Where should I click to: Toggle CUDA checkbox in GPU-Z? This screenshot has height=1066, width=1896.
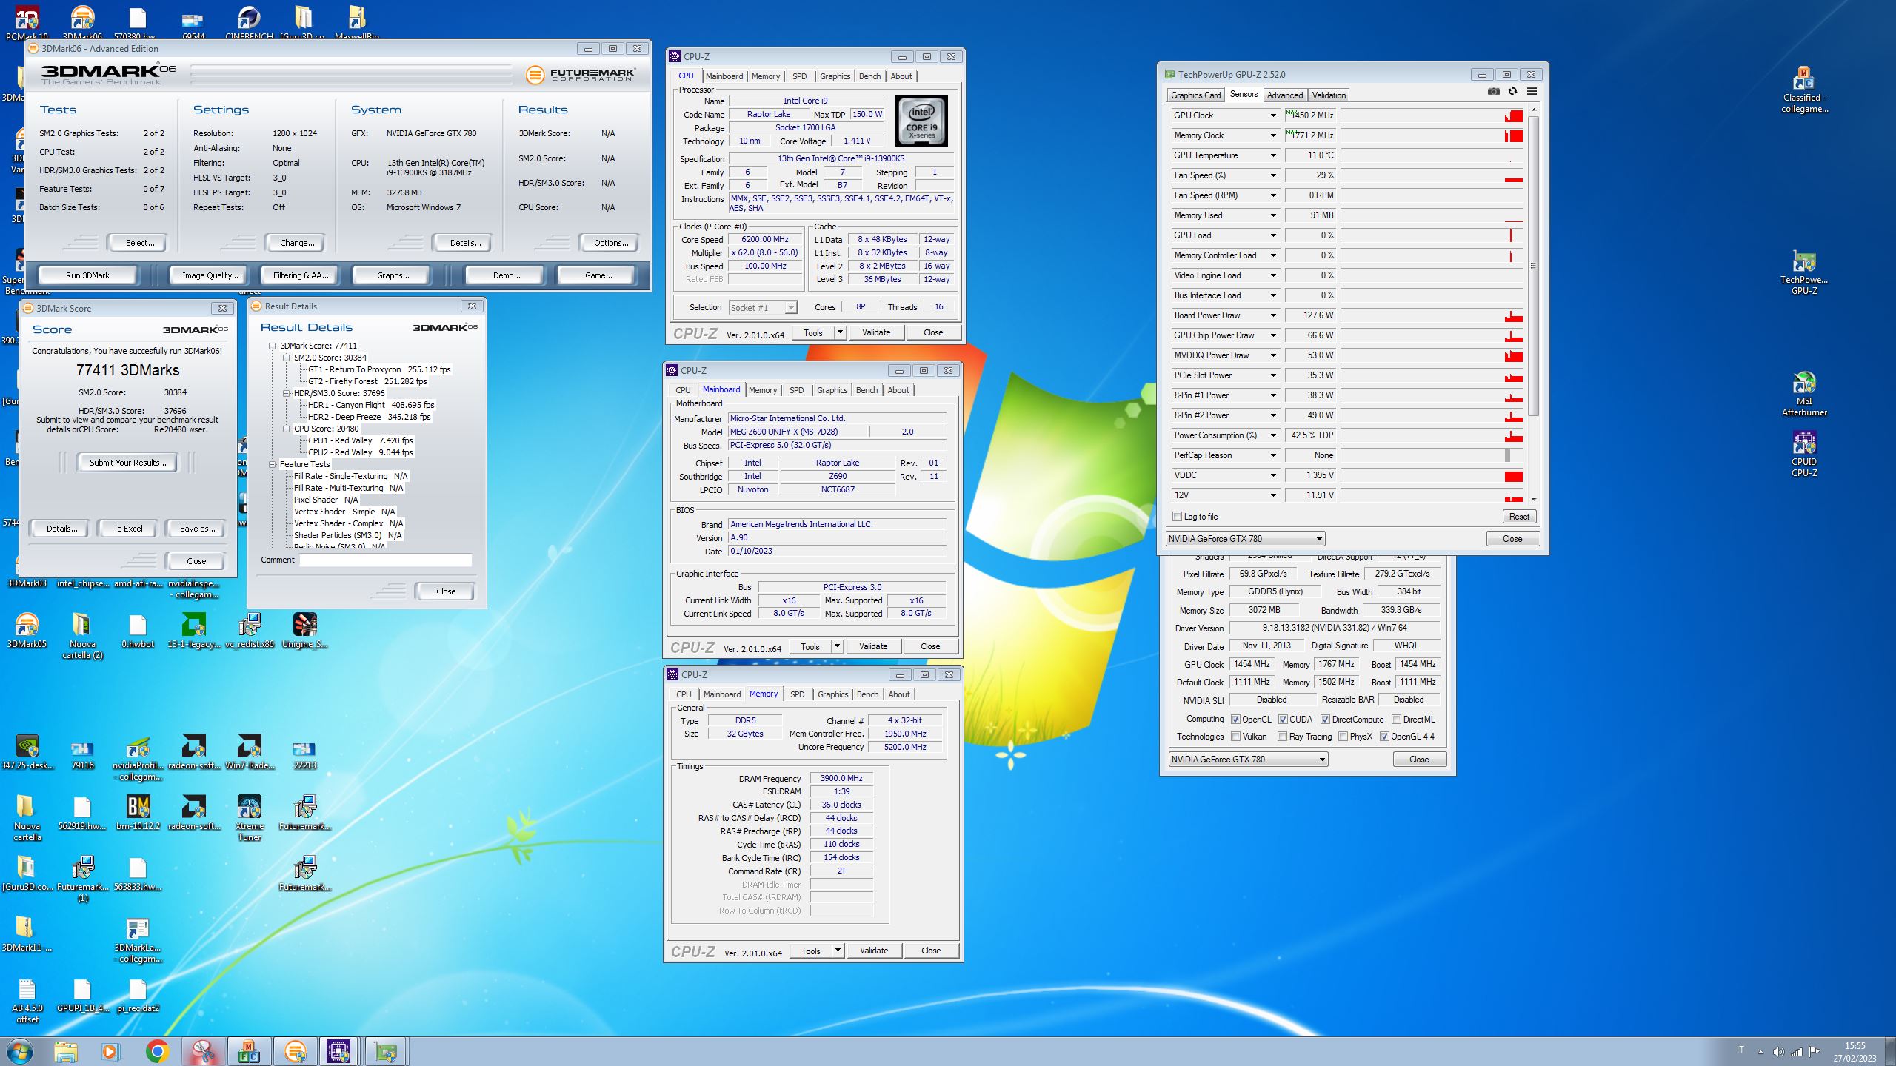1283,720
